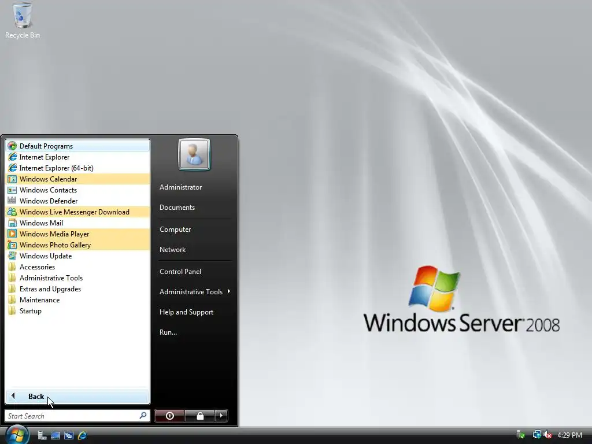This screenshot has height=444, width=592.
Task: Open the Administrator personal folder
Action: (x=180, y=187)
